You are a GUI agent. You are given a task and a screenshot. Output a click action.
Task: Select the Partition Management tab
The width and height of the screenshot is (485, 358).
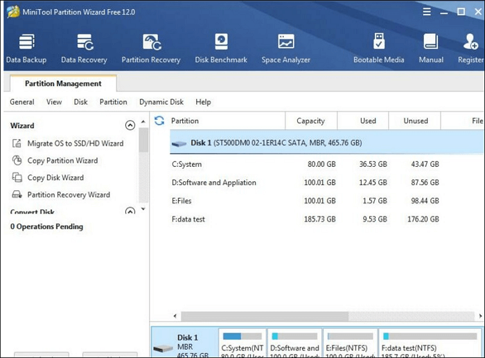pyautogui.click(x=63, y=84)
